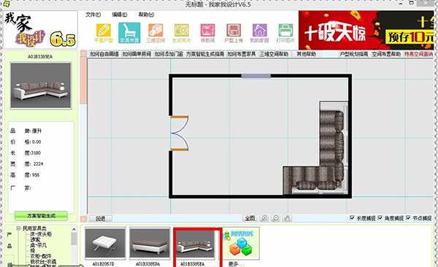Click the 更多... link
Screen dimensions: 438x267
(x=236, y=264)
